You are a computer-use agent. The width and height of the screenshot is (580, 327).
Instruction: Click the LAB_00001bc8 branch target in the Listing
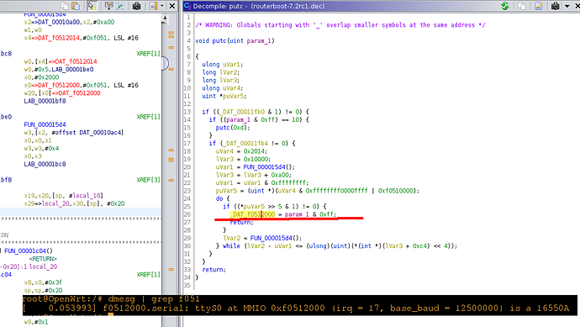coord(45,164)
